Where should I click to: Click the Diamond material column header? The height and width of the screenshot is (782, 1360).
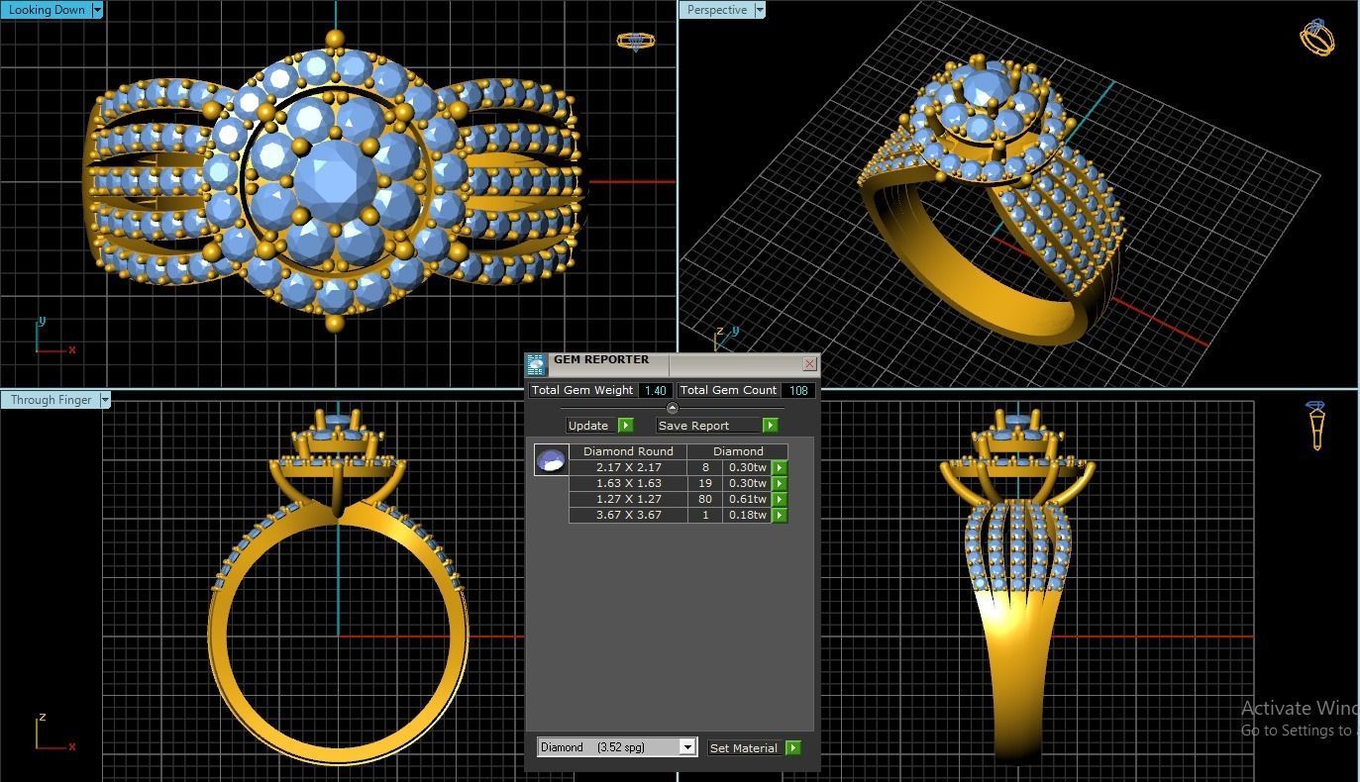[738, 451]
